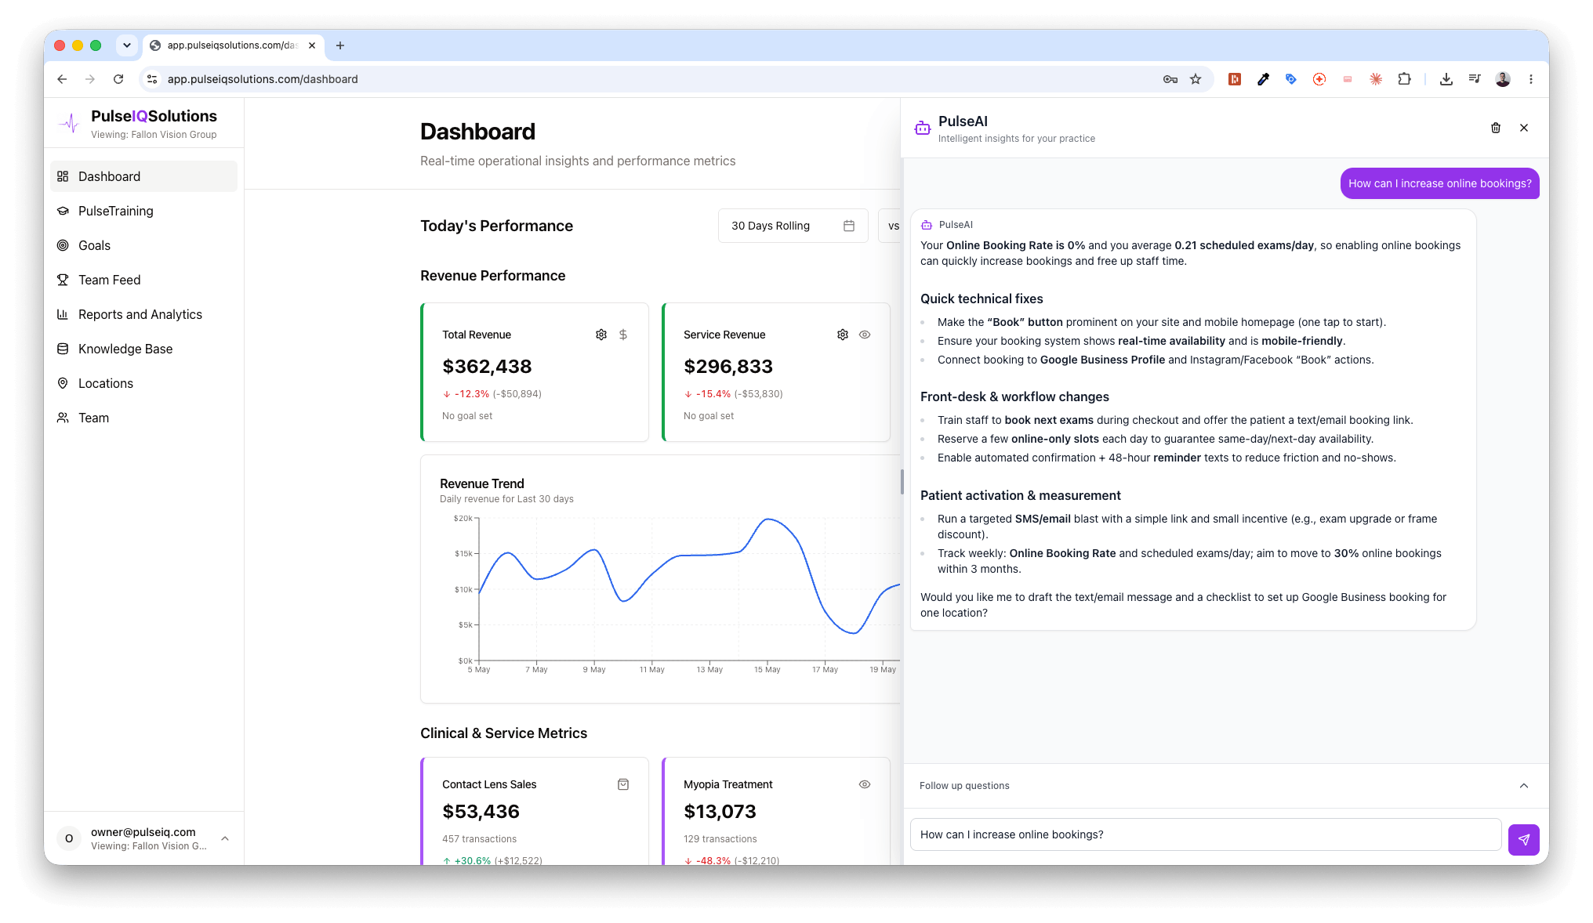Click the PulseTraining graduation cap icon

tap(63, 211)
